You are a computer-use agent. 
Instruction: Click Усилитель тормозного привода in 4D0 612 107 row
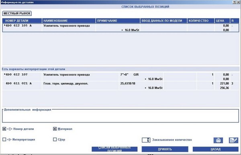coord(67,75)
